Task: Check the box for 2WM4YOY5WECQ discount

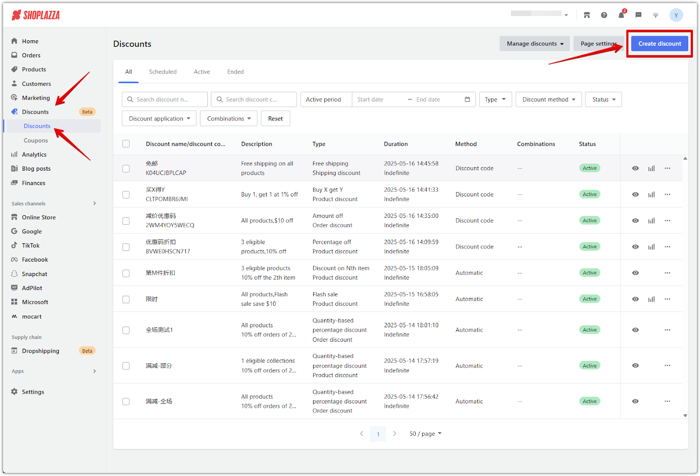Action: pyautogui.click(x=126, y=221)
